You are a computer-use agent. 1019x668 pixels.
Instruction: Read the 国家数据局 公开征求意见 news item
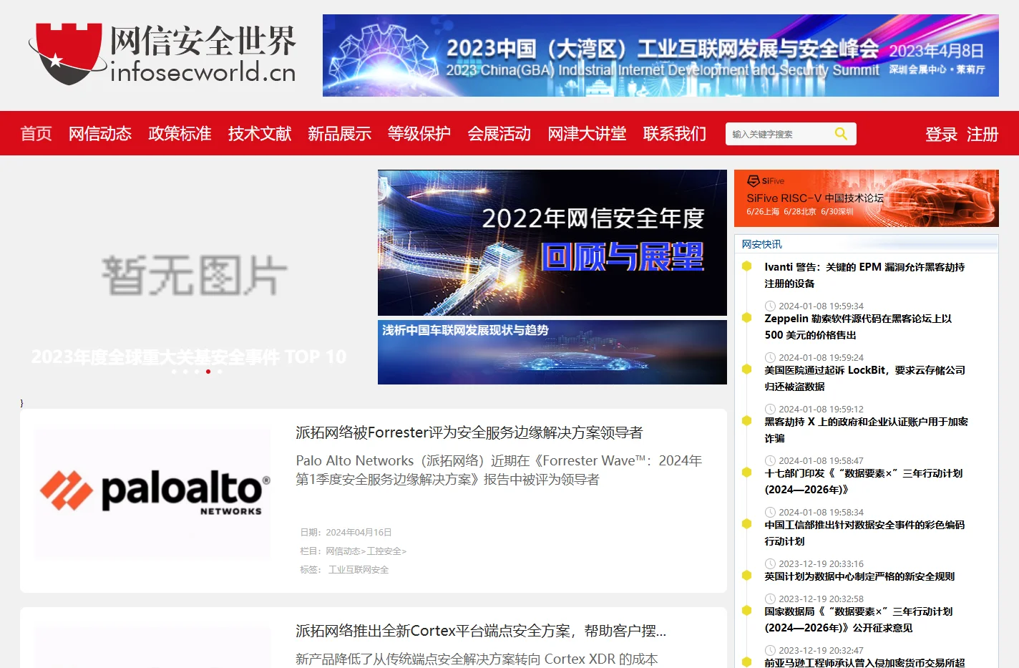tap(858, 619)
